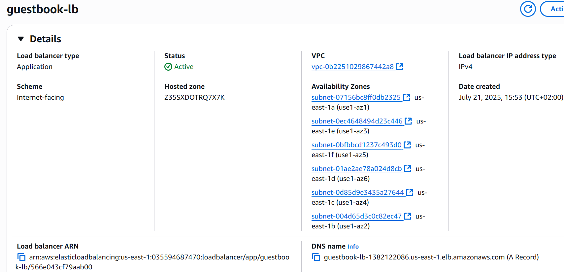The height and width of the screenshot is (272, 564).
Task: Click the Details section heading
Action: (x=46, y=39)
